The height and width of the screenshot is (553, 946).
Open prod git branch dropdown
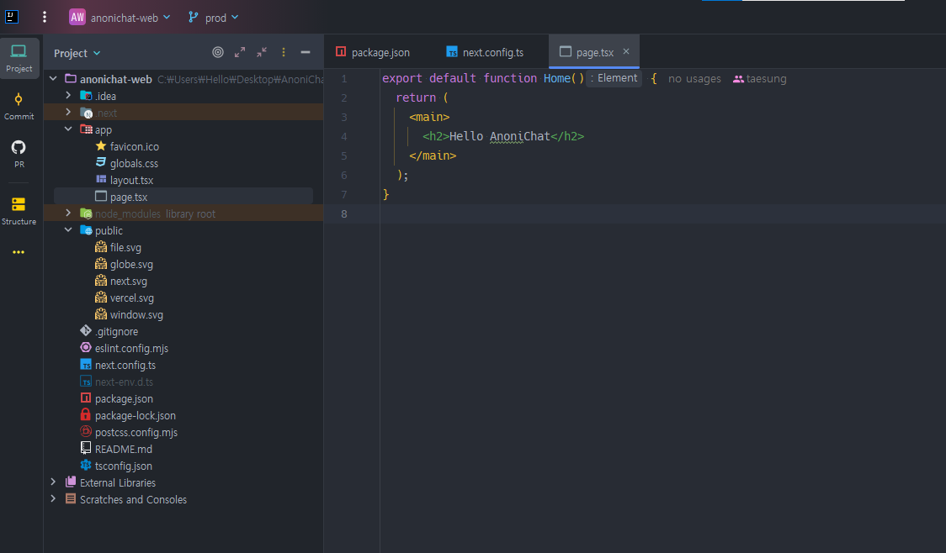tap(214, 18)
